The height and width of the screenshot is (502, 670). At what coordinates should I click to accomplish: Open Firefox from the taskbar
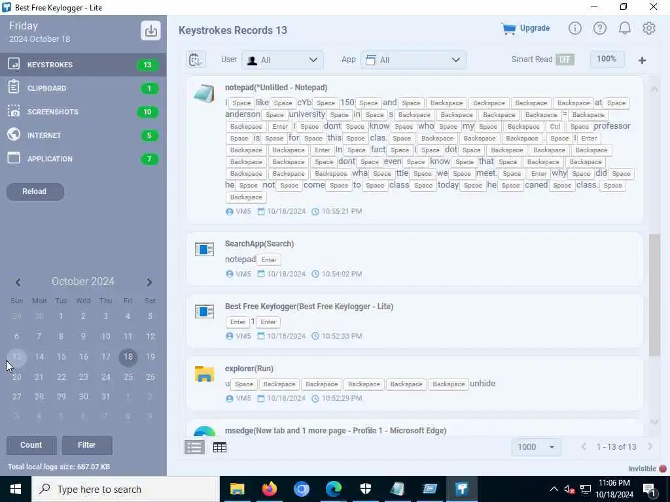[x=269, y=489]
